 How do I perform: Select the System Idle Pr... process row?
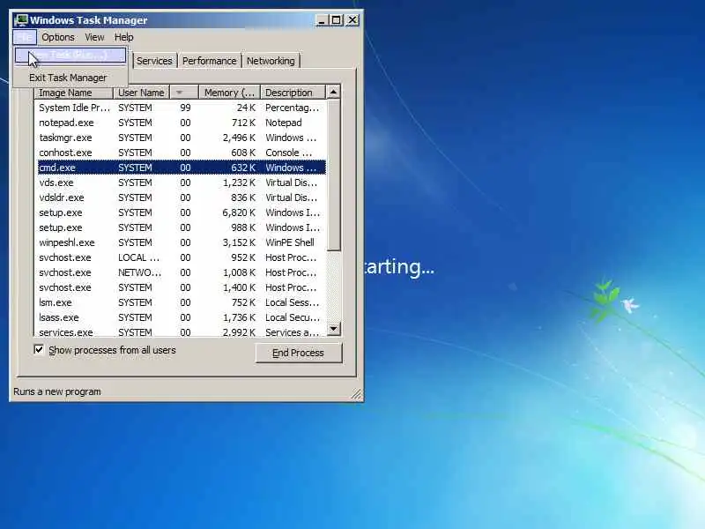182,108
